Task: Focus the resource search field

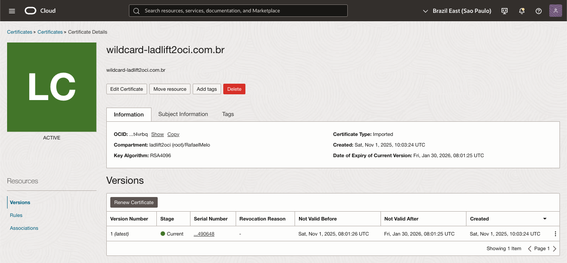Action: pyautogui.click(x=238, y=11)
